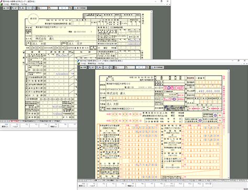Click the zoom-out (縮小) button in front window
248x190 pixels.
(99, 67)
